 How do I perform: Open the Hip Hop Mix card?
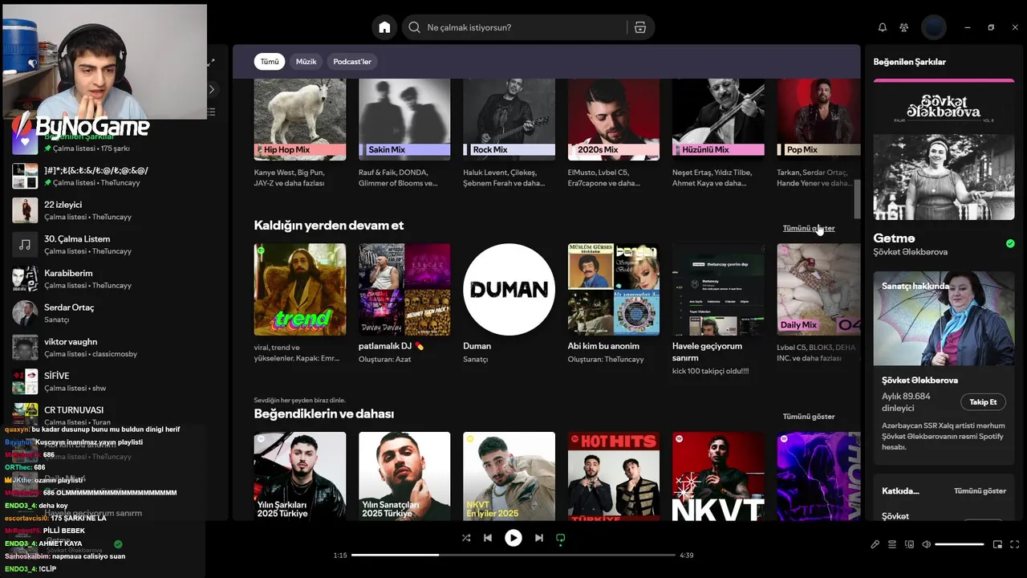coord(300,133)
